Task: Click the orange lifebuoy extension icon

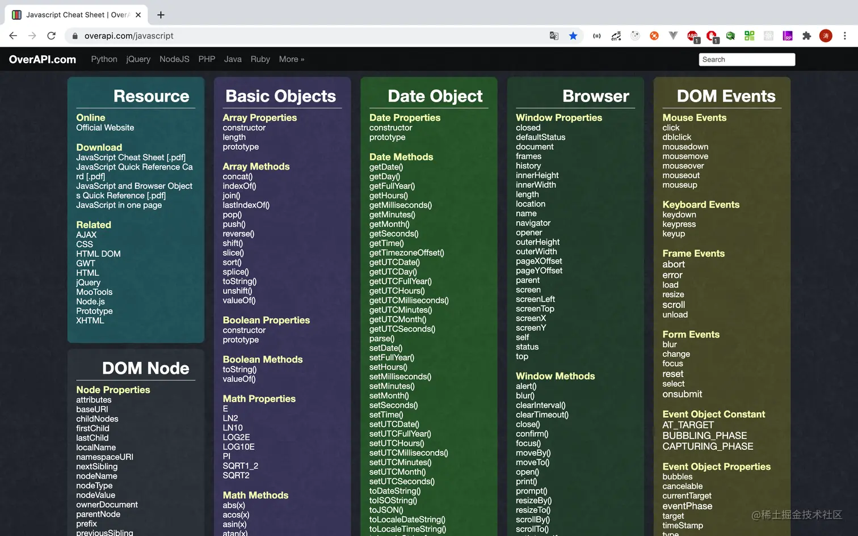Action: coord(654,36)
